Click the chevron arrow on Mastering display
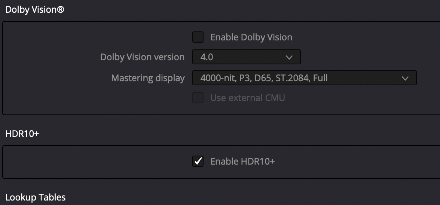The image size is (440, 205). 405,79
